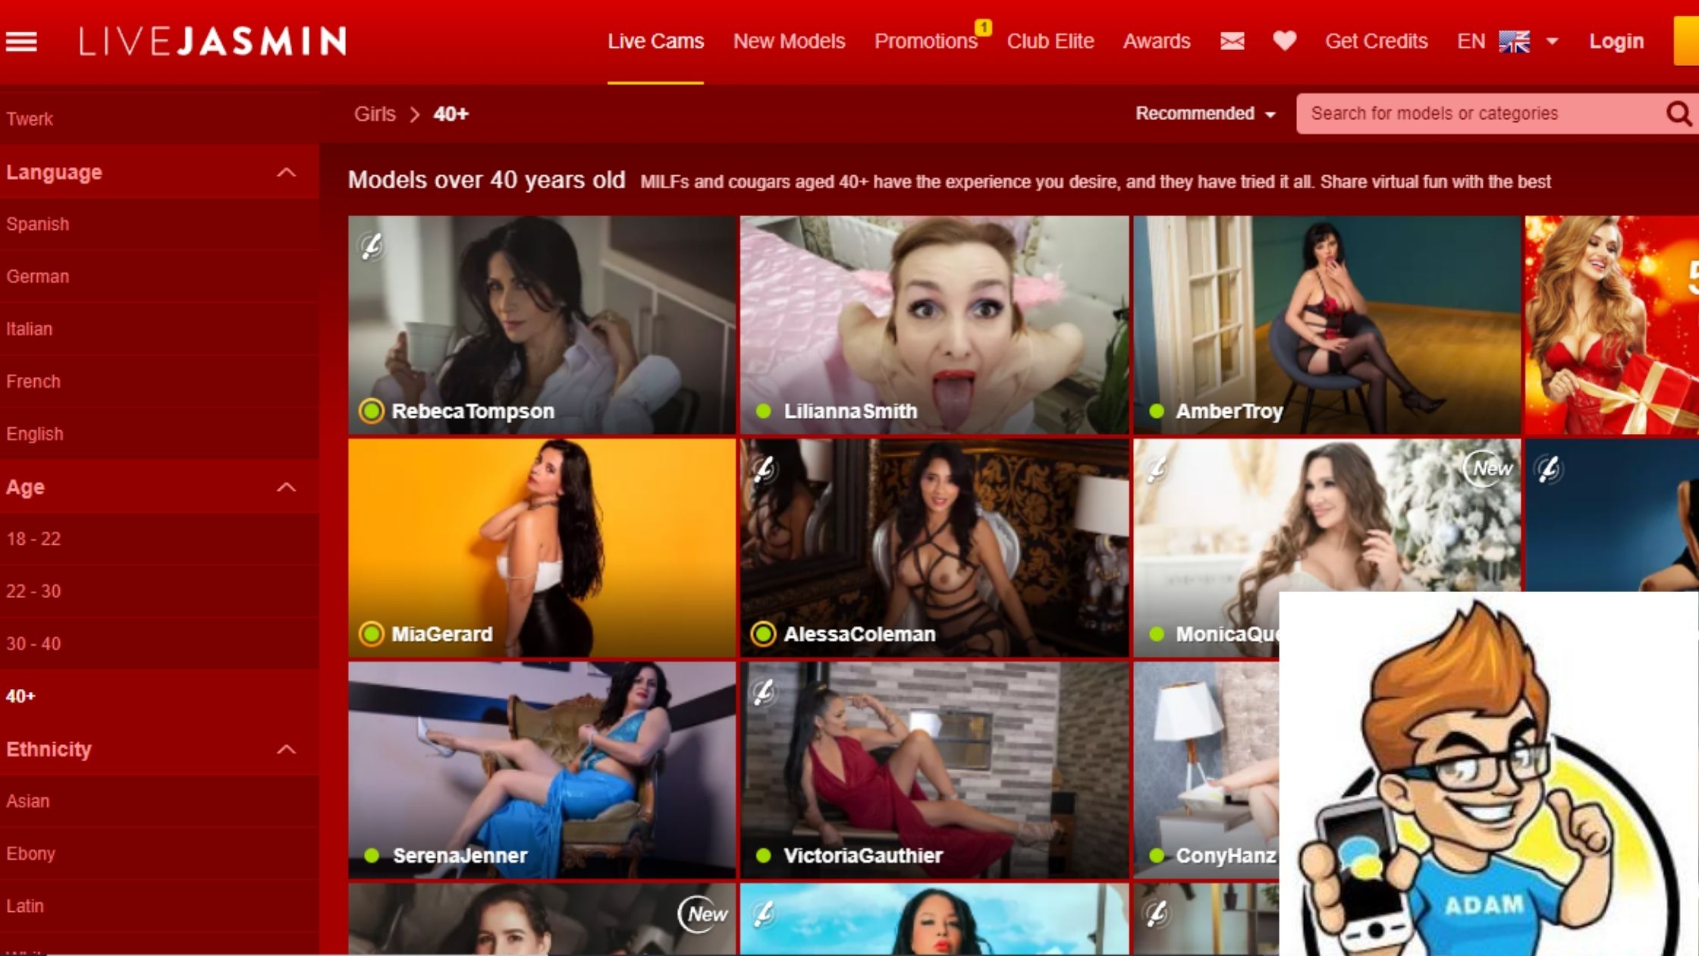Click the online status ring beside AlessaColeman

[763, 634]
